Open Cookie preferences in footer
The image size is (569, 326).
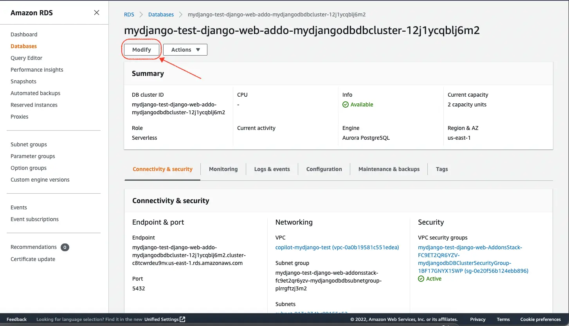540,319
